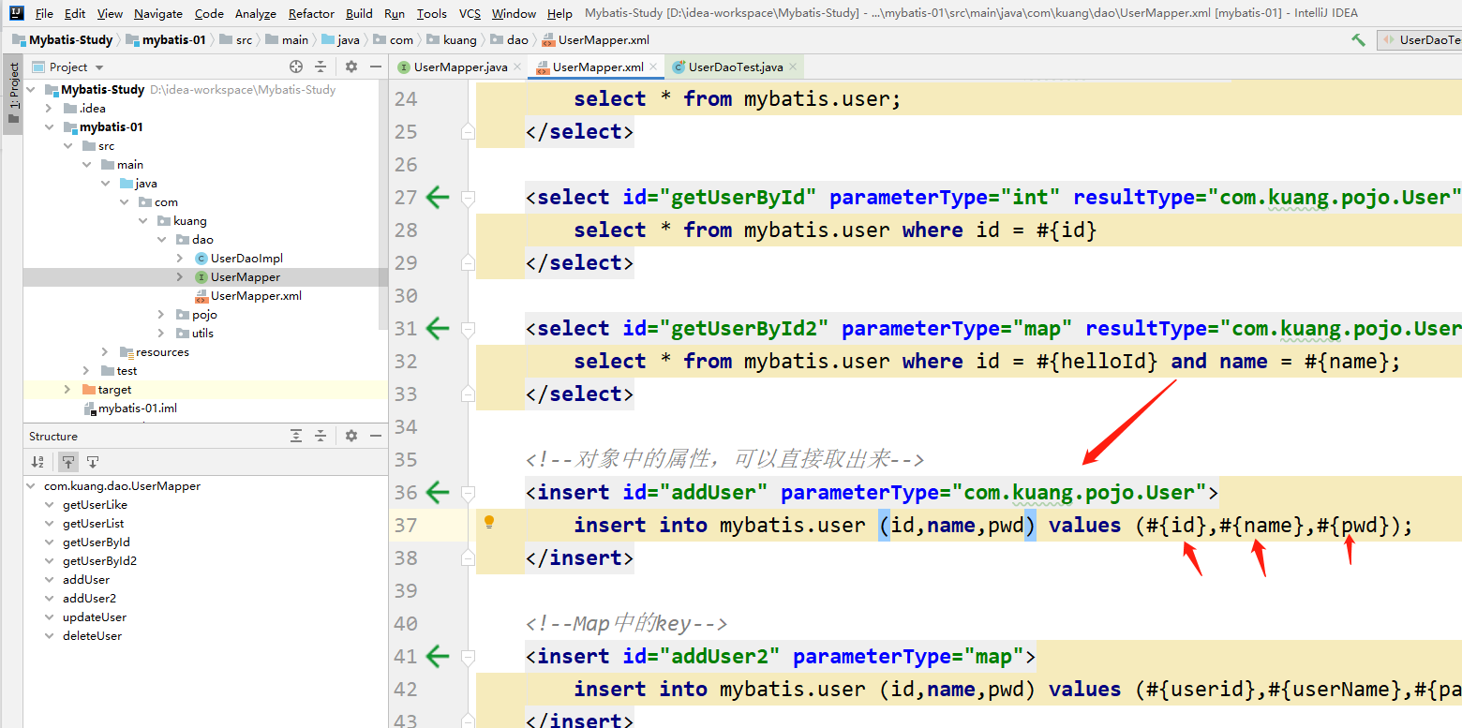This screenshot has height=728, width=1462.
Task: Collapse getUserLike node in Structure panel
Action: tap(50, 505)
